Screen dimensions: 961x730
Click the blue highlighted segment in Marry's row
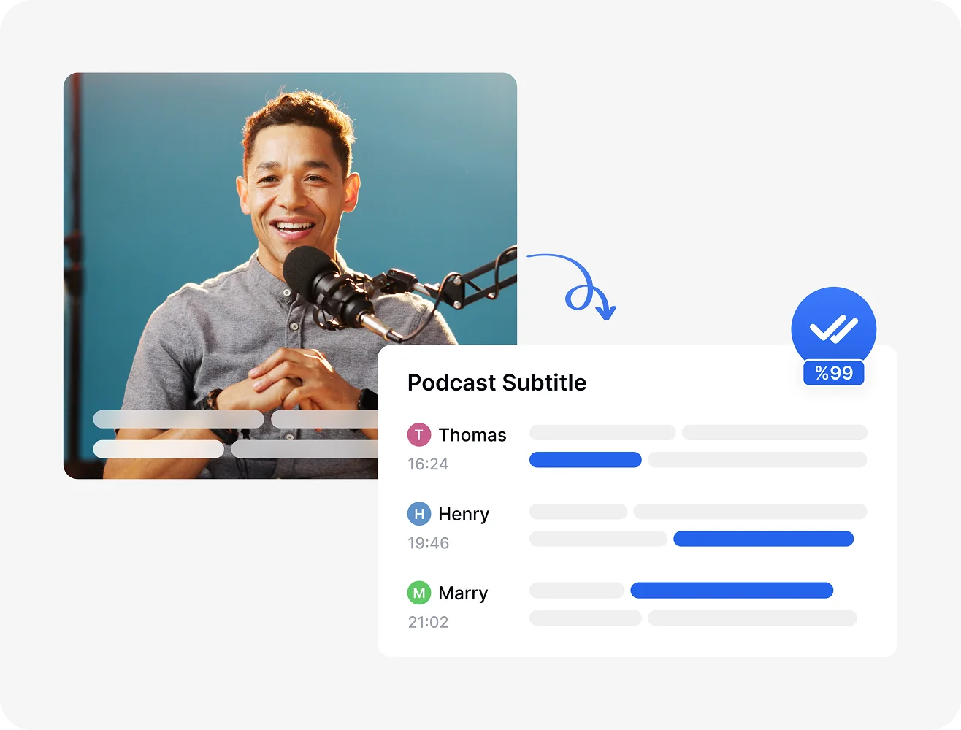(731, 590)
